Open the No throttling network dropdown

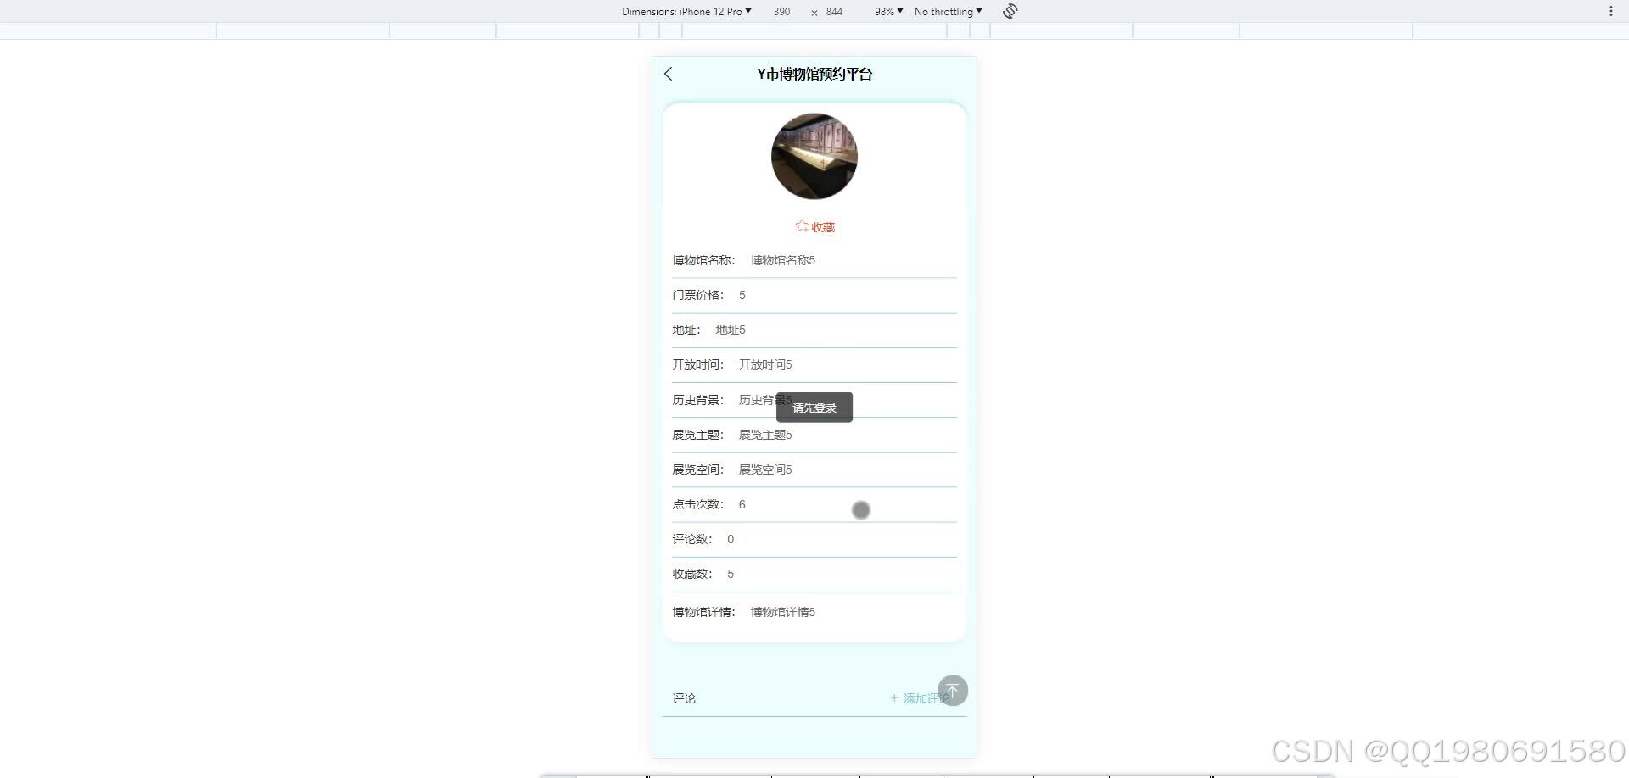[x=946, y=11]
